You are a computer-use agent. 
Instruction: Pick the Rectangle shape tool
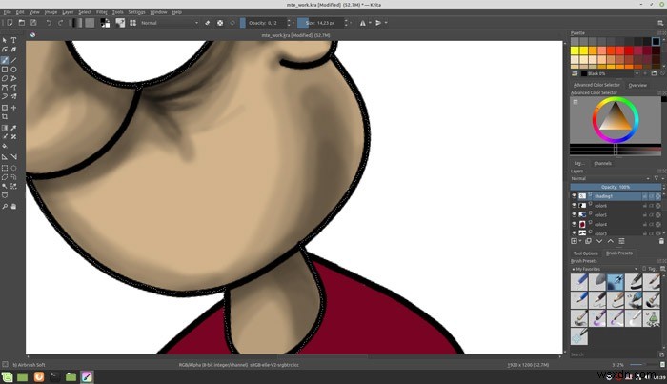[x=5, y=70]
